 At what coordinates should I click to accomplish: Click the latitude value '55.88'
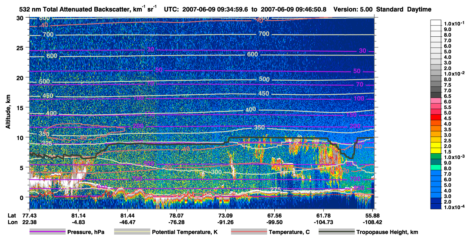373,216
